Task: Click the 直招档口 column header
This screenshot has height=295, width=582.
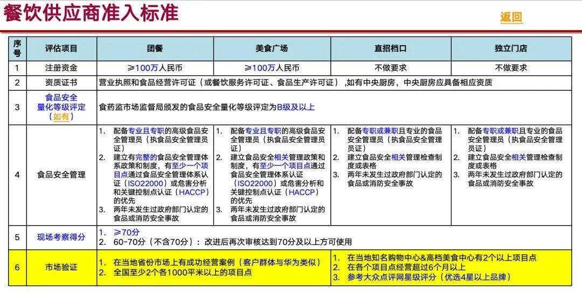Action: tap(390, 48)
